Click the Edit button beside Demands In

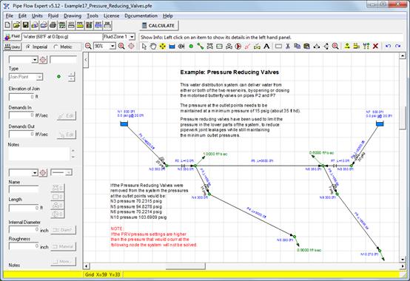pos(67,115)
